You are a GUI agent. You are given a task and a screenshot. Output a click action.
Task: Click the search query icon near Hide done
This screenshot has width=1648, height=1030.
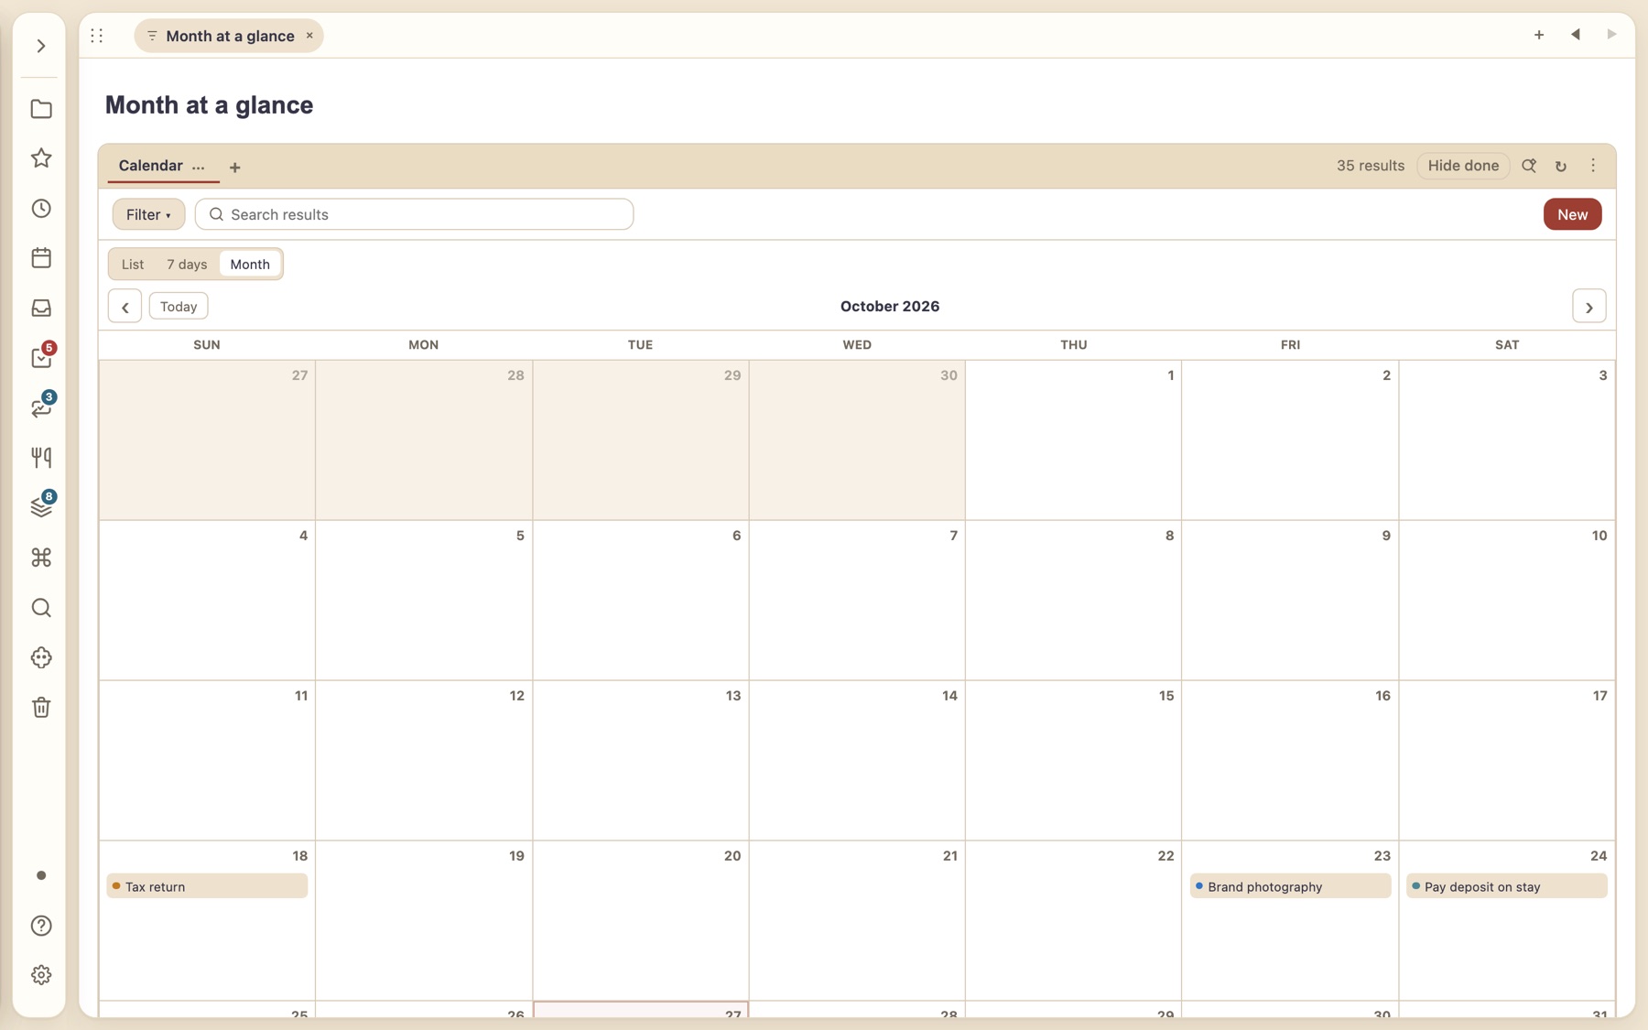point(1529,166)
